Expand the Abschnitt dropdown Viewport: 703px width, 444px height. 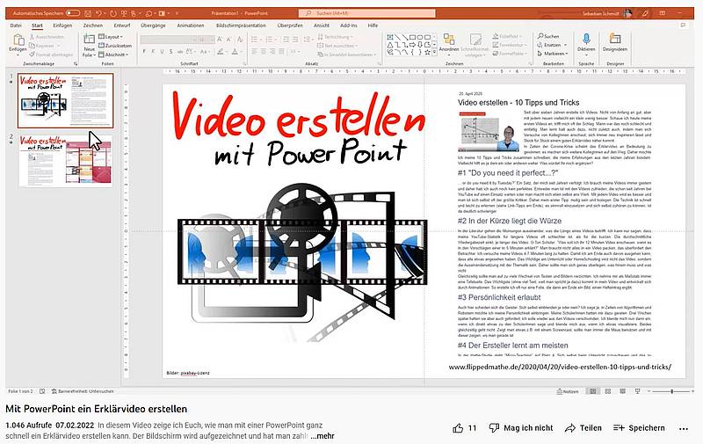[x=118, y=53]
